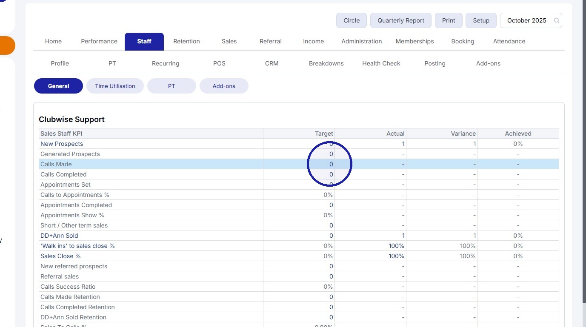Go to the Breakdowns sub-tab
This screenshot has height=327, width=586.
click(x=326, y=63)
